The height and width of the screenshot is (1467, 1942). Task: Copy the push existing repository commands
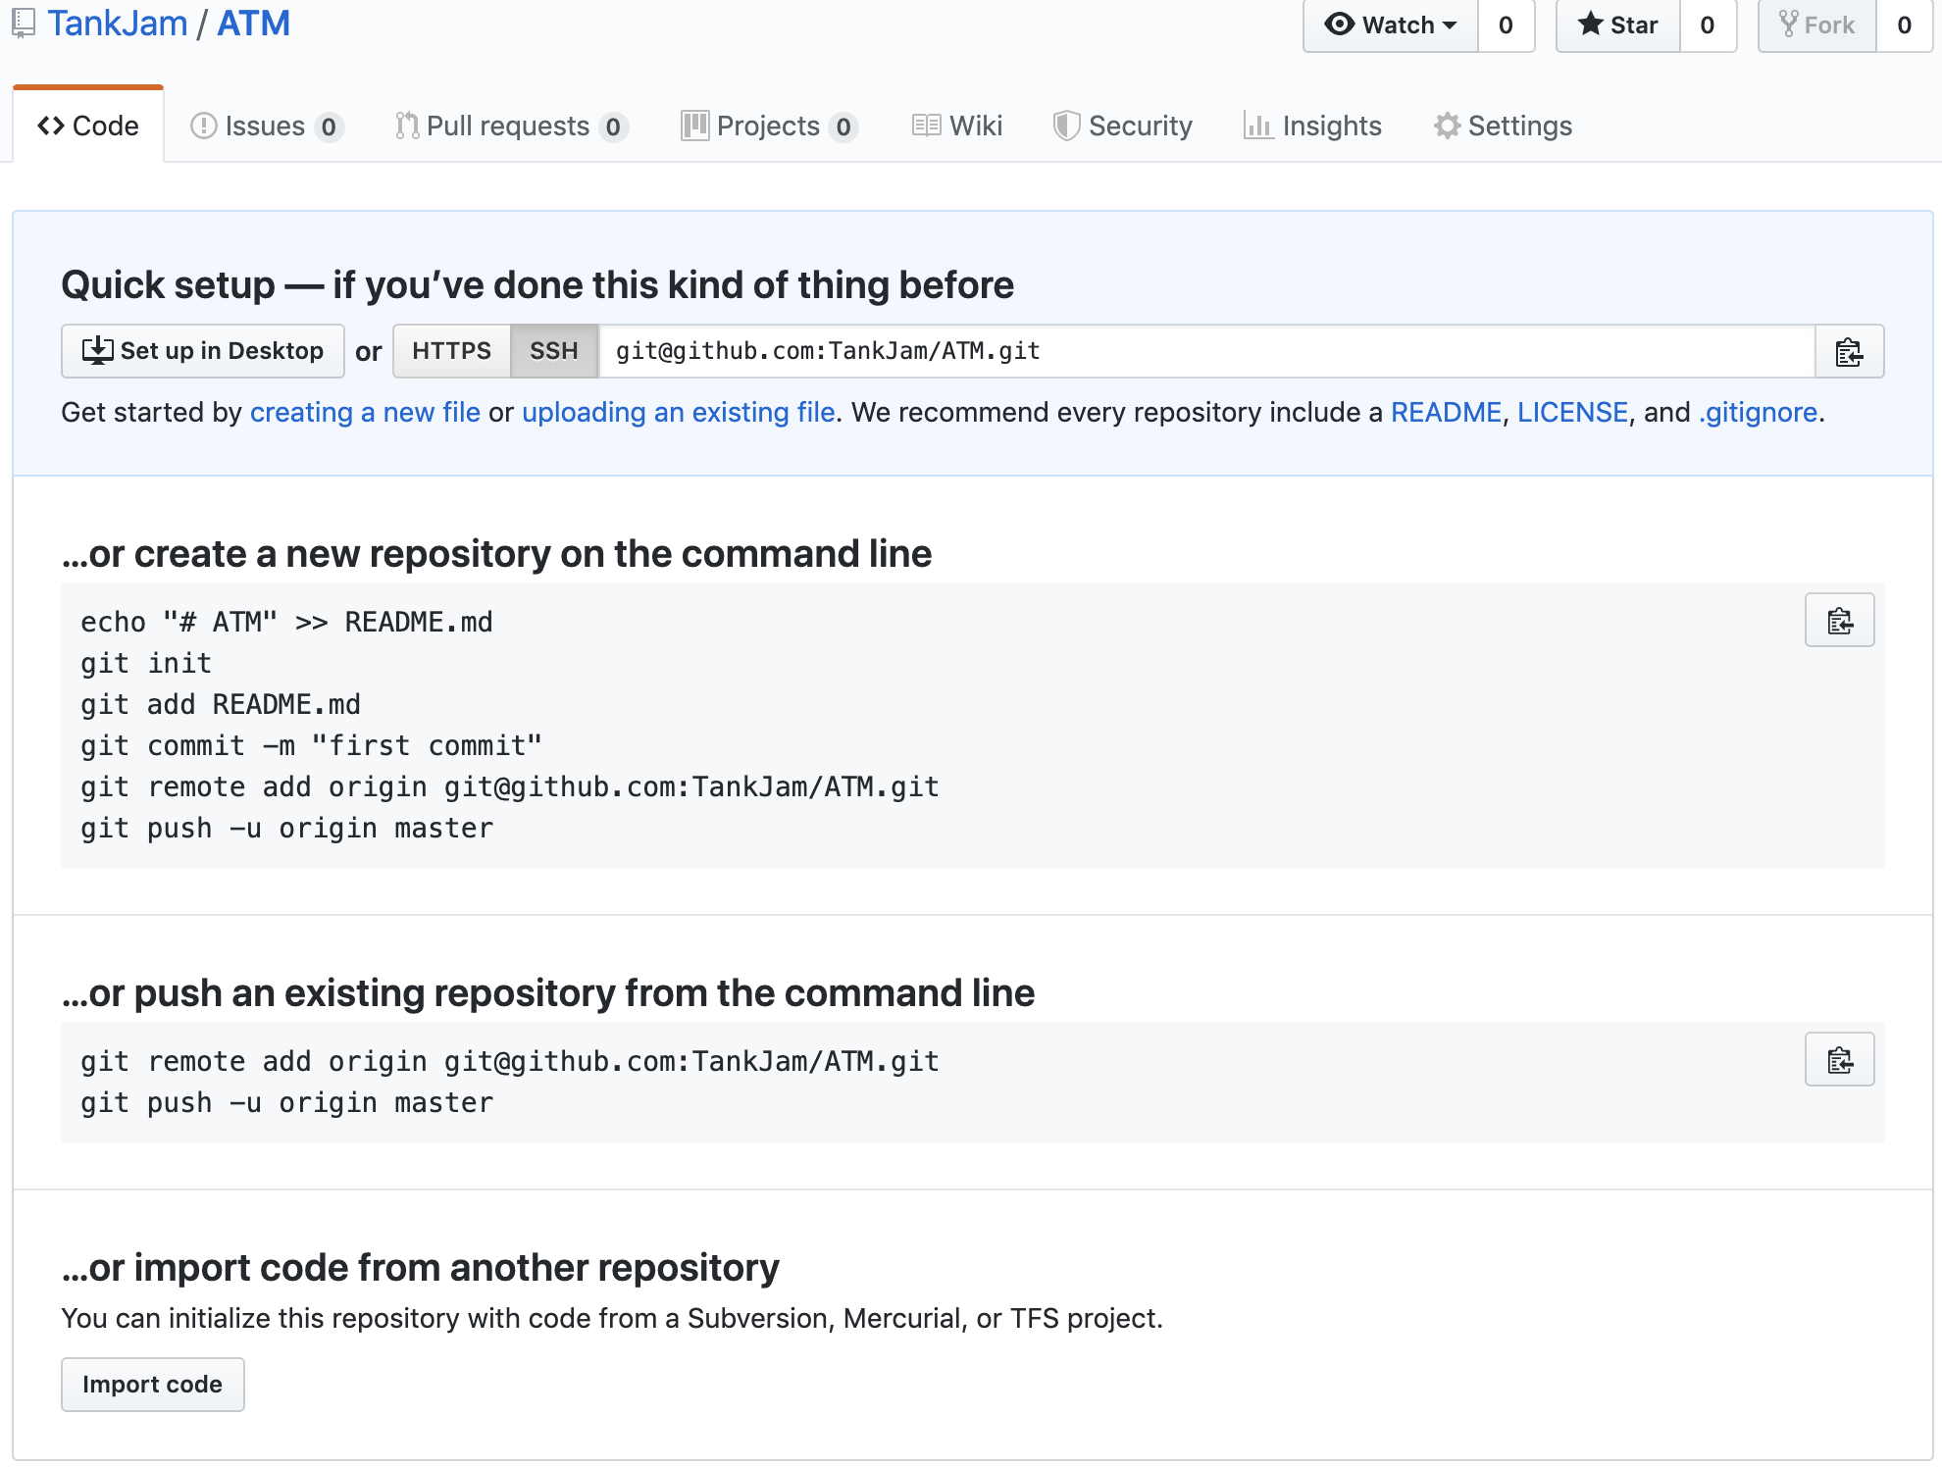(1839, 1059)
